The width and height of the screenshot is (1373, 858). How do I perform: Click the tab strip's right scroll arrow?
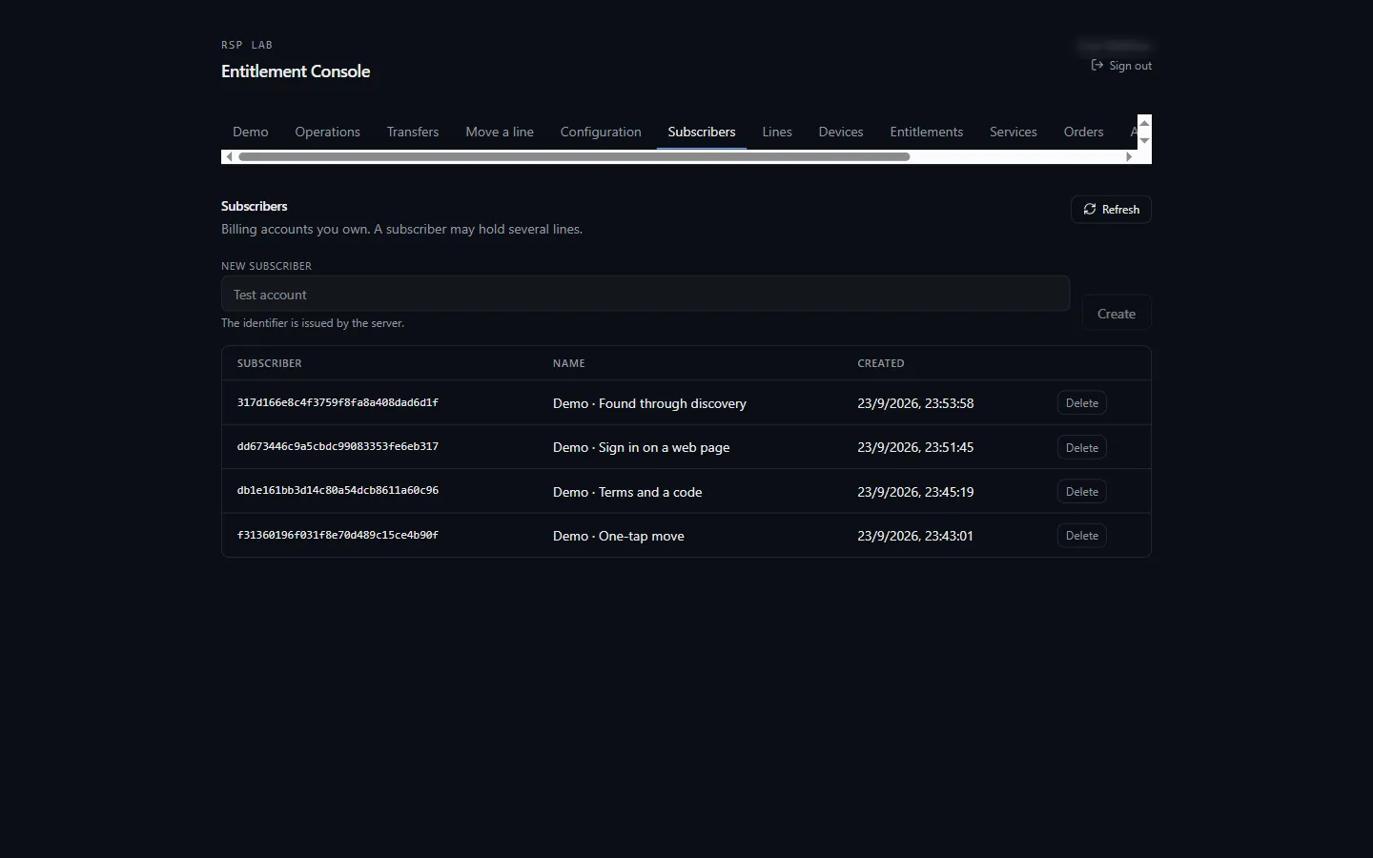[1129, 156]
